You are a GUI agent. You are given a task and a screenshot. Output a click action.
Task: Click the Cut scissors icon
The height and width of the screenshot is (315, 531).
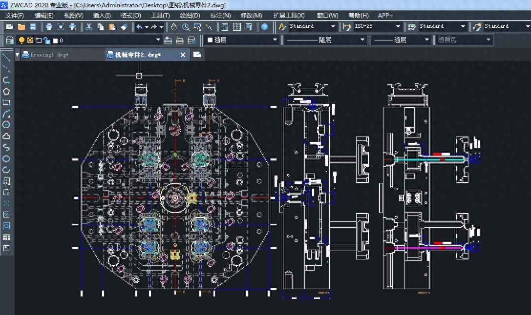click(x=88, y=27)
